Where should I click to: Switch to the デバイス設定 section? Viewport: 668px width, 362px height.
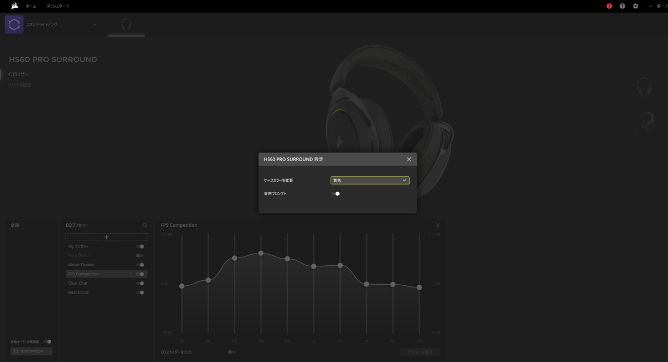[x=19, y=85]
